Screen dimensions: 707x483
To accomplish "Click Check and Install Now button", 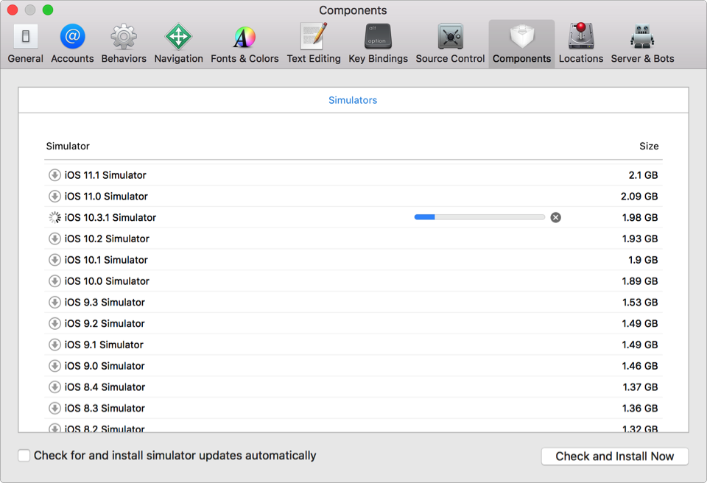I will [x=614, y=456].
